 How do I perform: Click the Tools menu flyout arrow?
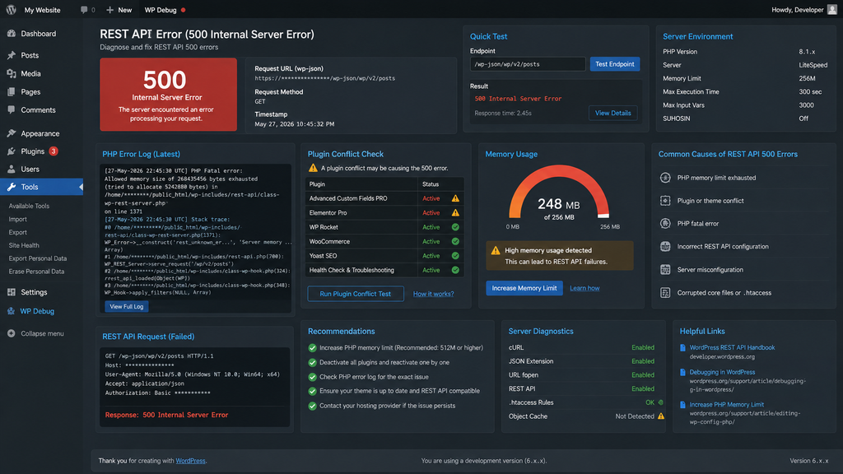81,187
